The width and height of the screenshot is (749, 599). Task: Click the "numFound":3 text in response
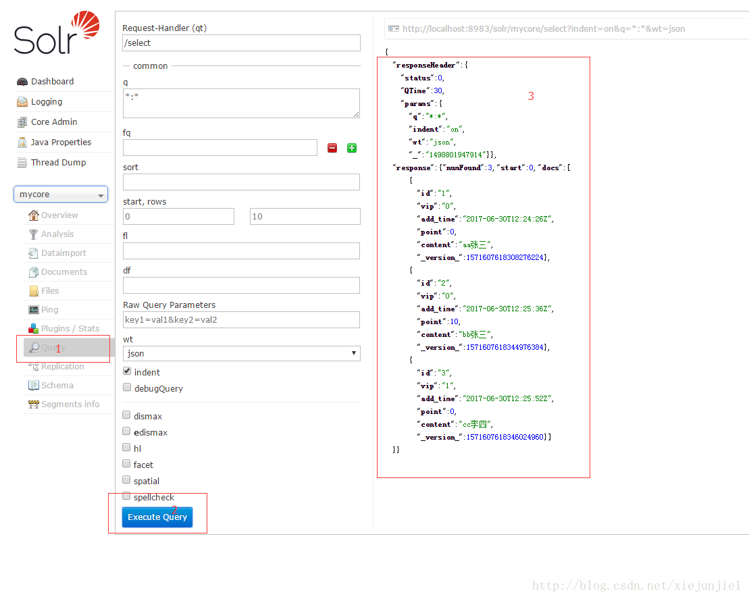coord(467,167)
